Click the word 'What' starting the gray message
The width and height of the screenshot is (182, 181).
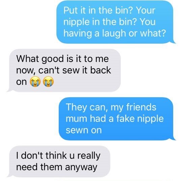[27, 59]
